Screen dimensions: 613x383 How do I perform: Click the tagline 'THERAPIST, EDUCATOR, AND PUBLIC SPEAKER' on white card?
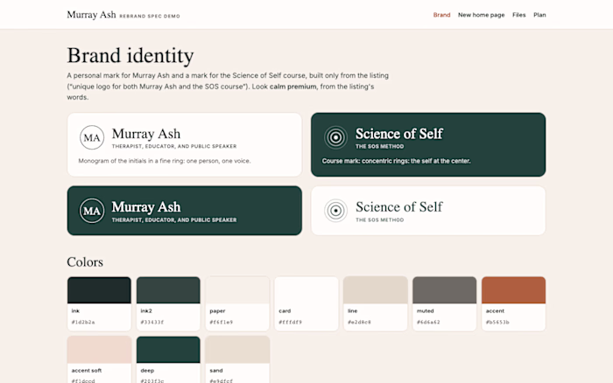click(x=174, y=146)
